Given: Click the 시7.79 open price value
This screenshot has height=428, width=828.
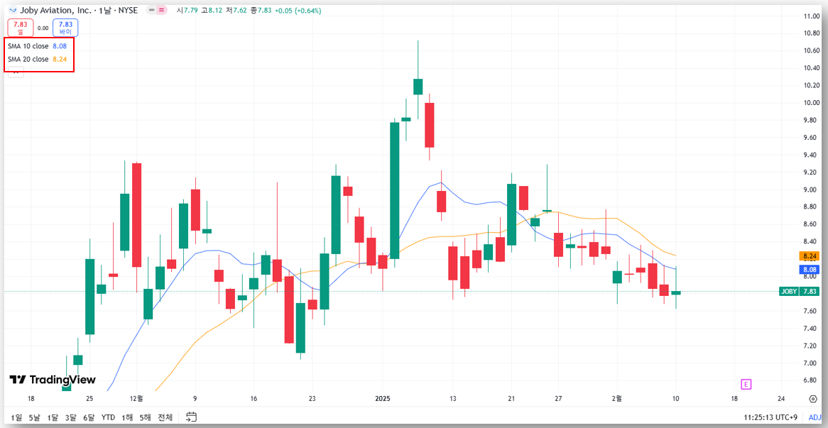Looking at the screenshot, I should [188, 11].
